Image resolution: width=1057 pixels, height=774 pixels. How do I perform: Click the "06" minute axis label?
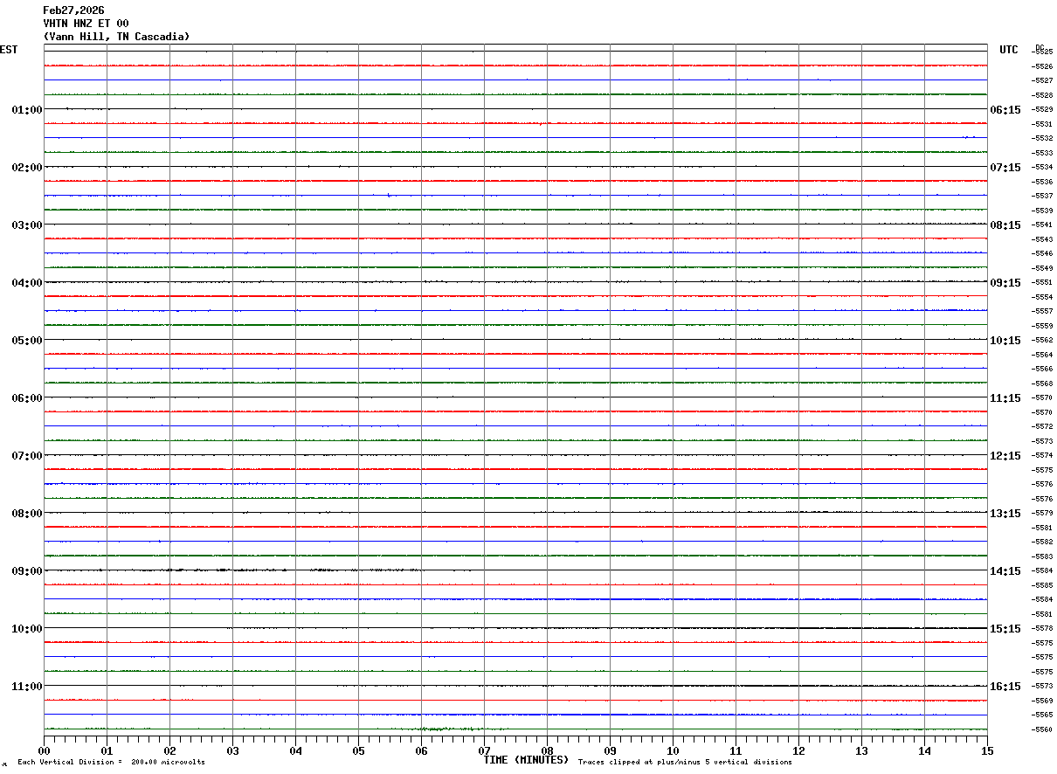pyautogui.click(x=421, y=750)
